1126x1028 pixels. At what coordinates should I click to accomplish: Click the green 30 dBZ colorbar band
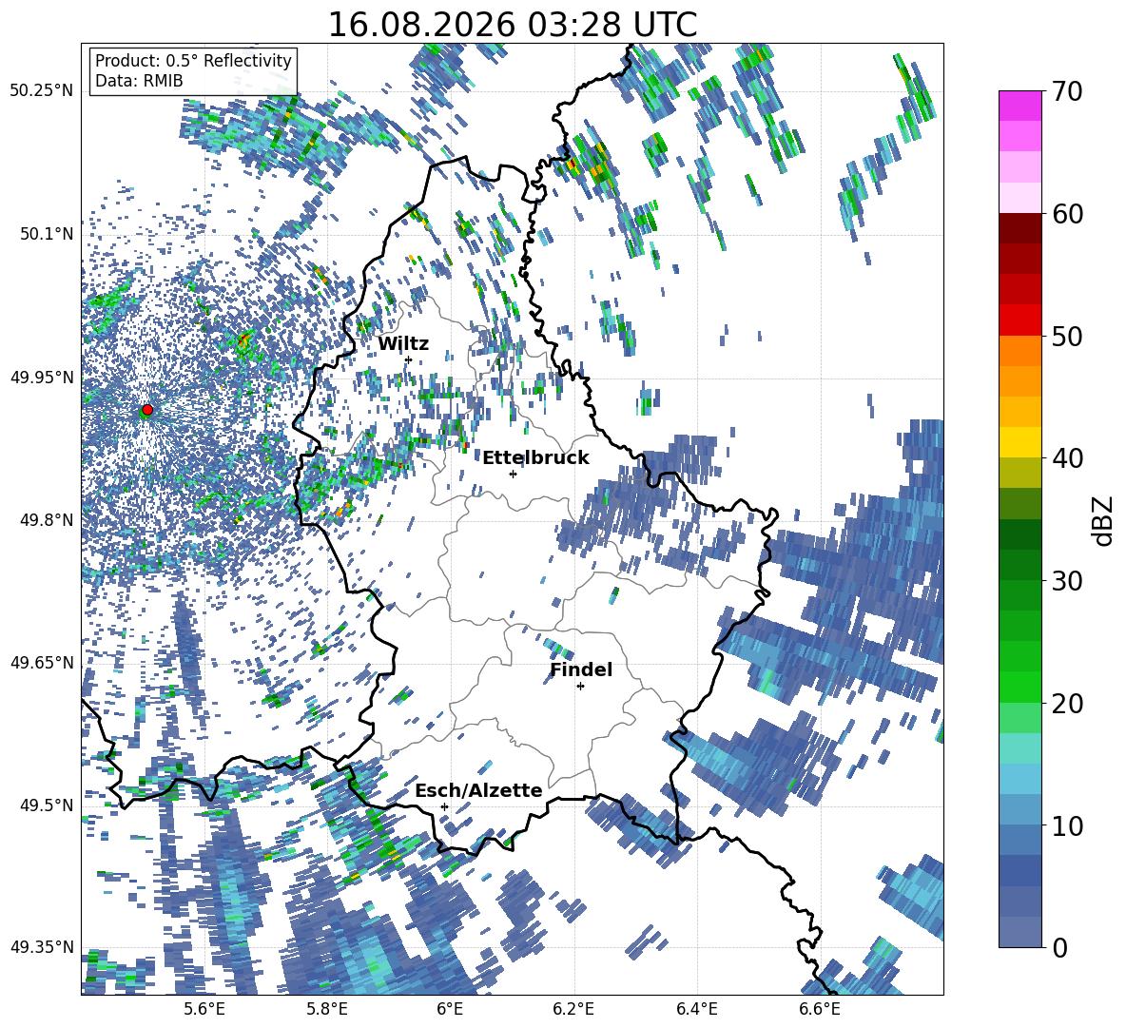tap(1019, 595)
